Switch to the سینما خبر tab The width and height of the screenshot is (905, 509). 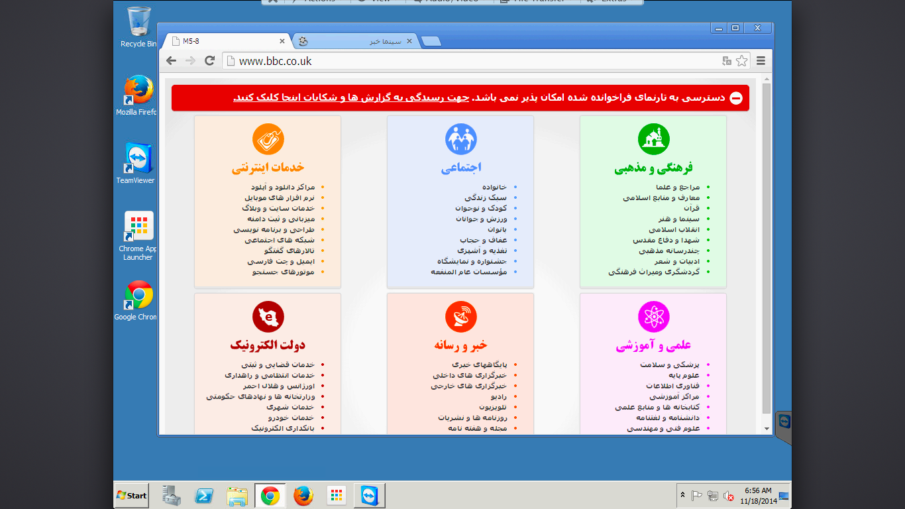point(354,41)
